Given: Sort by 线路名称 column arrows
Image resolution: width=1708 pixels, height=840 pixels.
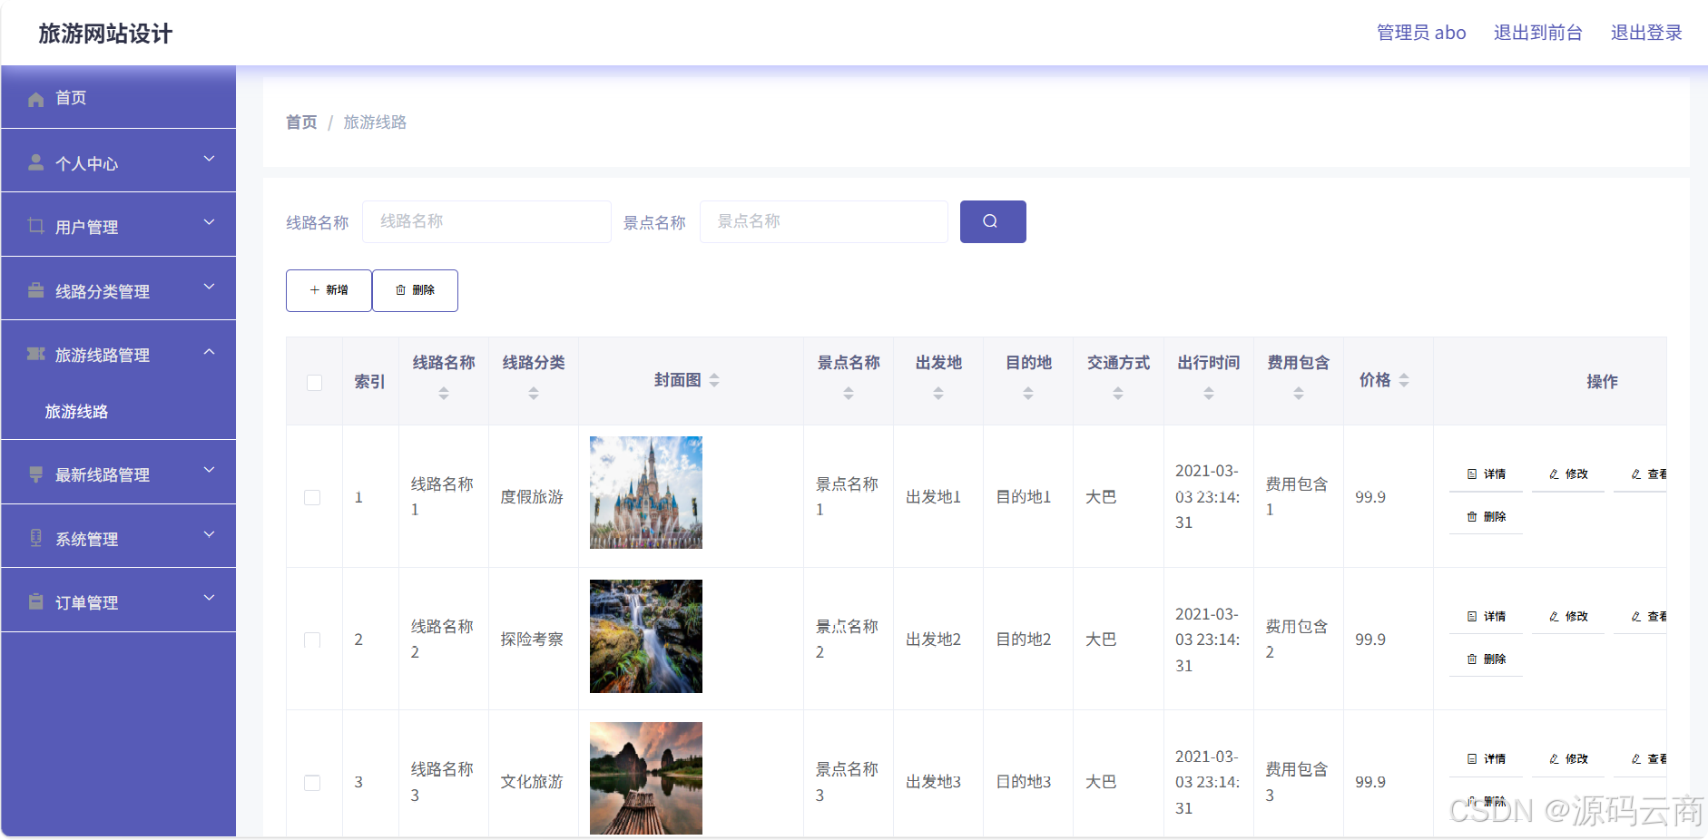Looking at the screenshot, I should point(444,393).
